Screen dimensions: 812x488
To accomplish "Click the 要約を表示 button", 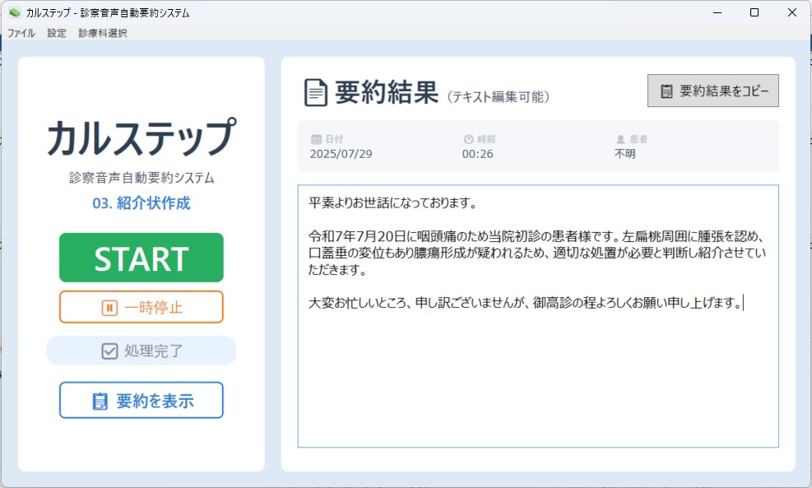I will pyautogui.click(x=142, y=401).
